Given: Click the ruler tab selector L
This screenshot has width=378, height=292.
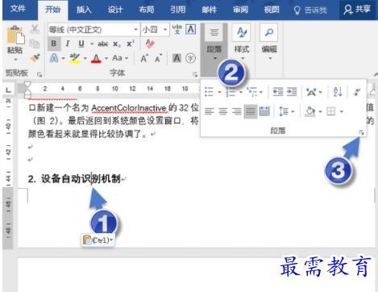Looking at the screenshot, I should (9, 90).
